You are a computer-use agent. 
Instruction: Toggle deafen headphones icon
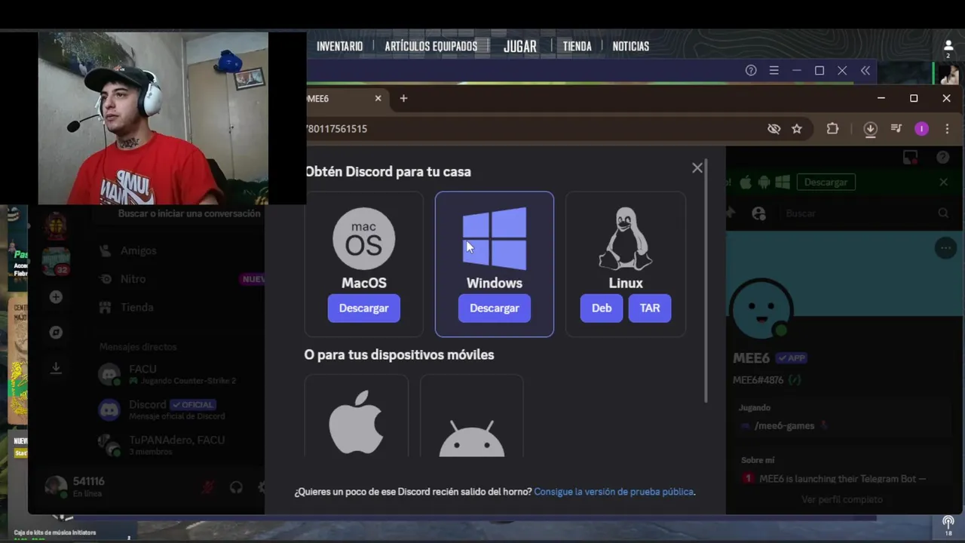[x=236, y=487]
